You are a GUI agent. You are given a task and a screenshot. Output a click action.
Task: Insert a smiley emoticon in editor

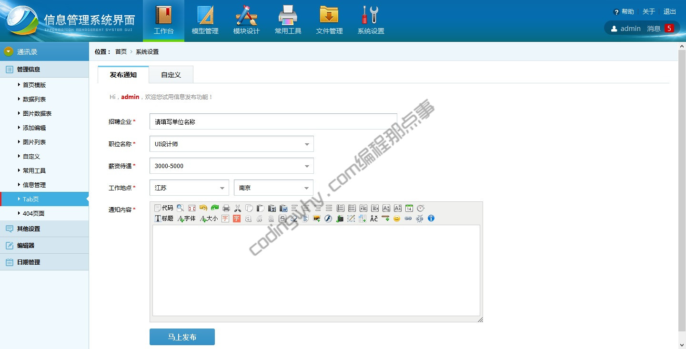click(397, 219)
